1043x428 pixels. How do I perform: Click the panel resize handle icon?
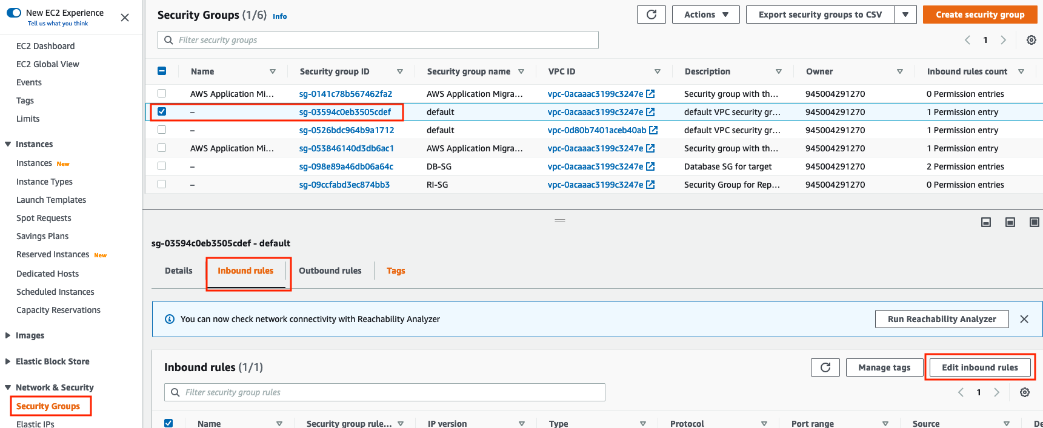click(560, 220)
